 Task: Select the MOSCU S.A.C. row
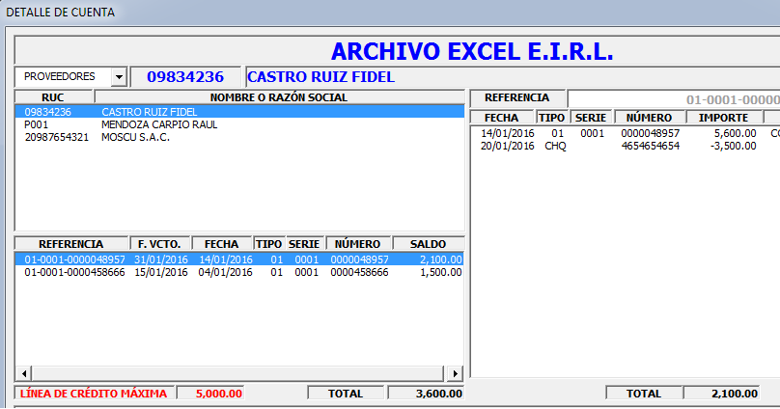[x=239, y=137]
